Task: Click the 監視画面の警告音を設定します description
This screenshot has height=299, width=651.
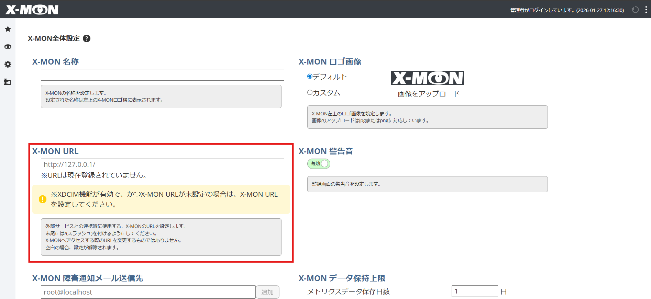Action: pyautogui.click(x=346, y=184)
